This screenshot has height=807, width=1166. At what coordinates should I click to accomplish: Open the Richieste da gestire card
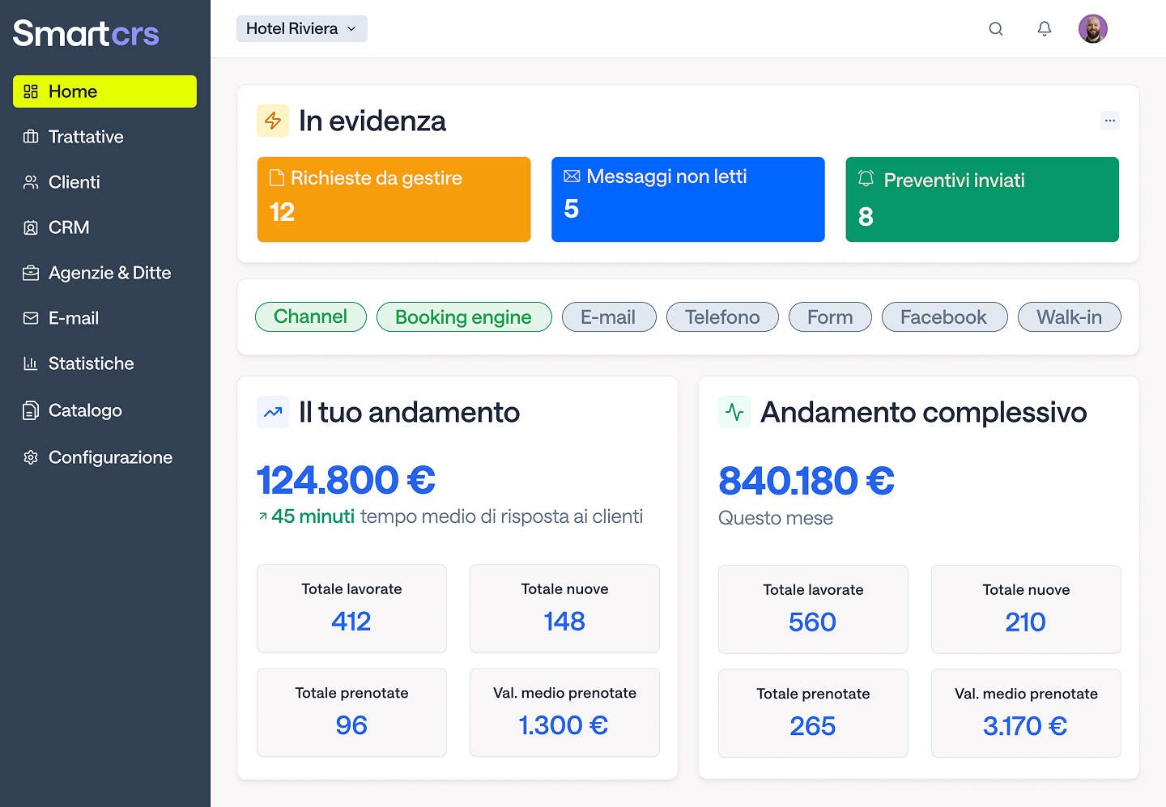tap(394, 199)
